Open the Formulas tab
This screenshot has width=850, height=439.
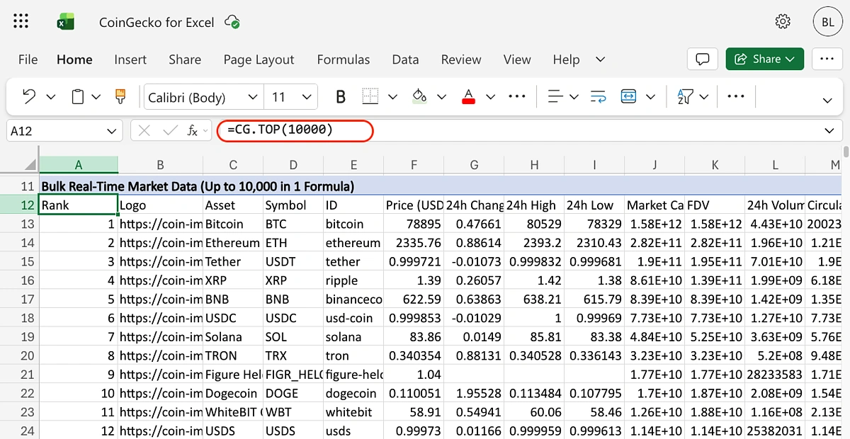point(344,59)
